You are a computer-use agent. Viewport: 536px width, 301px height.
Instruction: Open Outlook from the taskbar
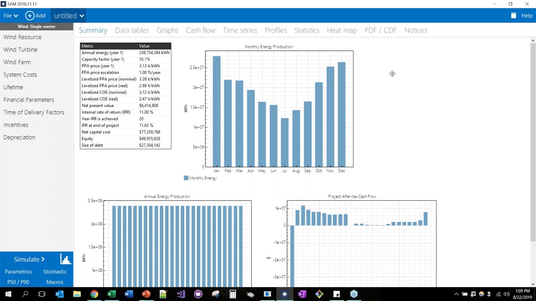tap(59, 294)
